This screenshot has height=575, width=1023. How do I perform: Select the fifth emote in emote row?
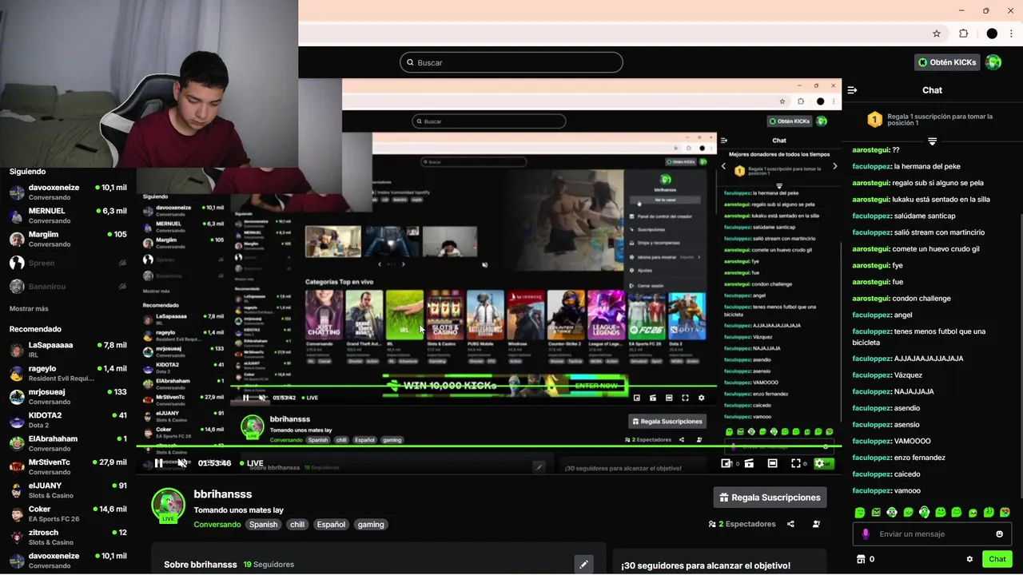[x=924, y=512]
